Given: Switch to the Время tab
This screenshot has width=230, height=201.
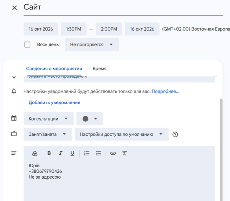Looking at the screenshot, I should tap(99, 69).
